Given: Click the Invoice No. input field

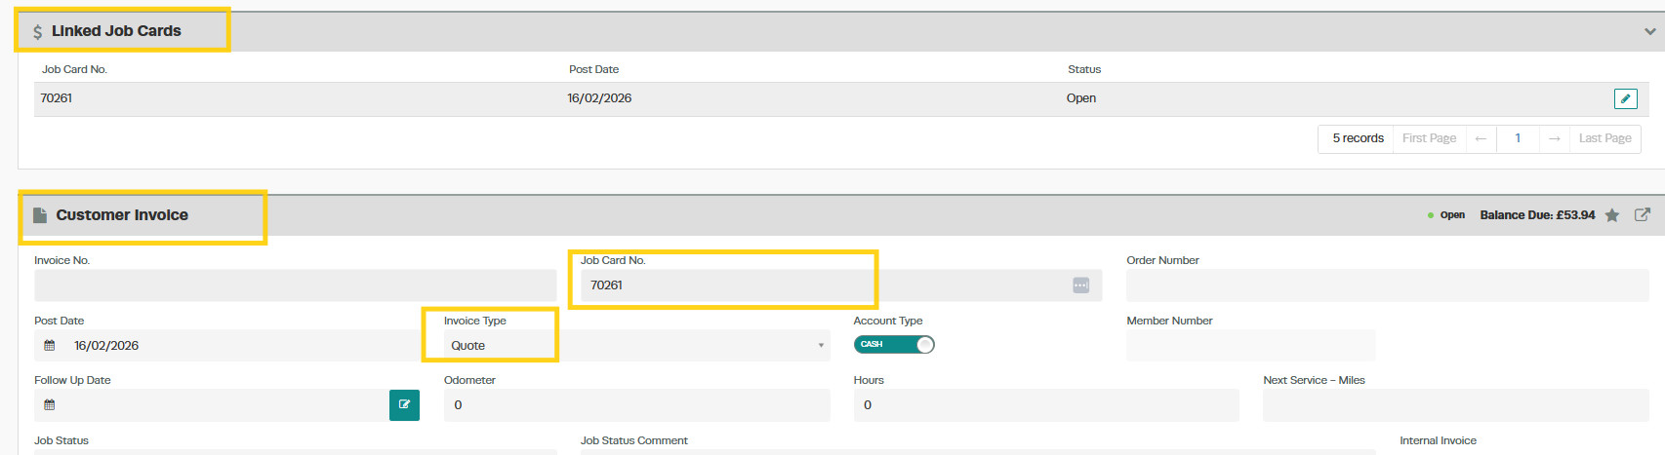Looking at the screenshot, I should [x=295, y=285].
